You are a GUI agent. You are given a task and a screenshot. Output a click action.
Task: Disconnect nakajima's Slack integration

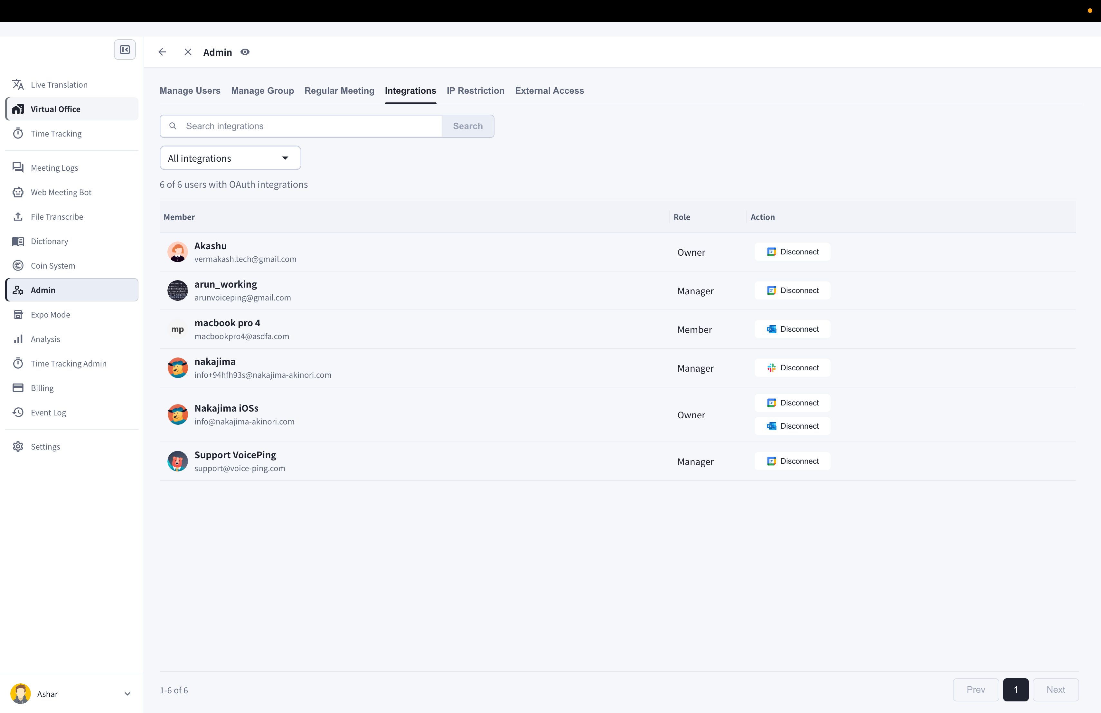(793, 368)
